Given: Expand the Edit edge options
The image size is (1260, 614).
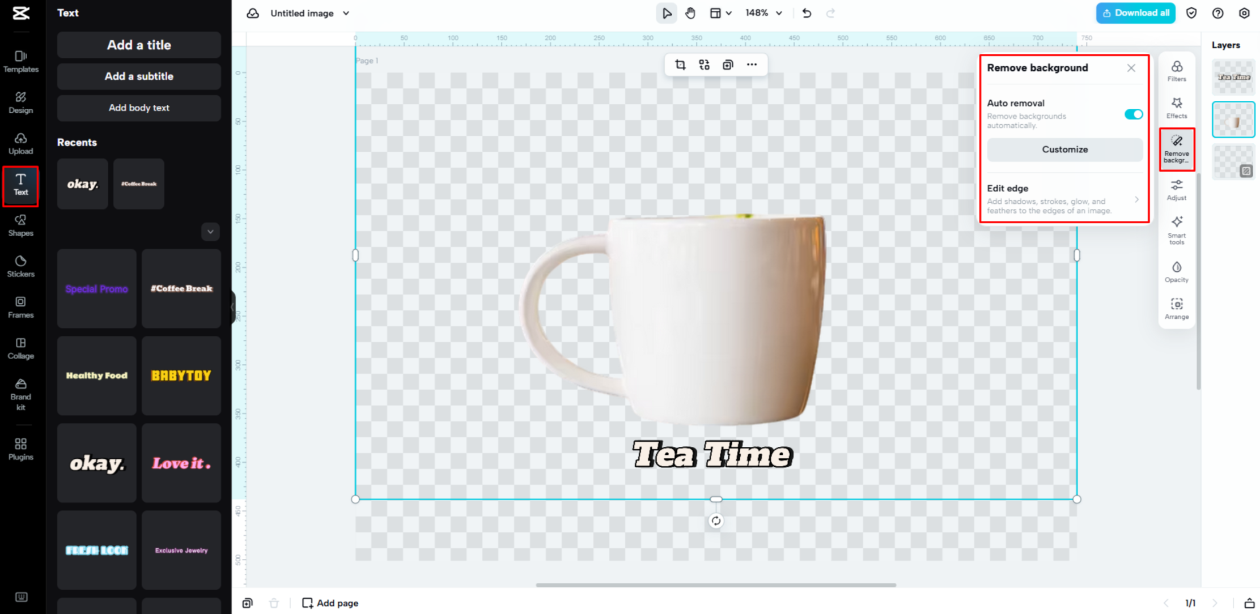Looking at the screenshot, I should tap(1136, 199).
